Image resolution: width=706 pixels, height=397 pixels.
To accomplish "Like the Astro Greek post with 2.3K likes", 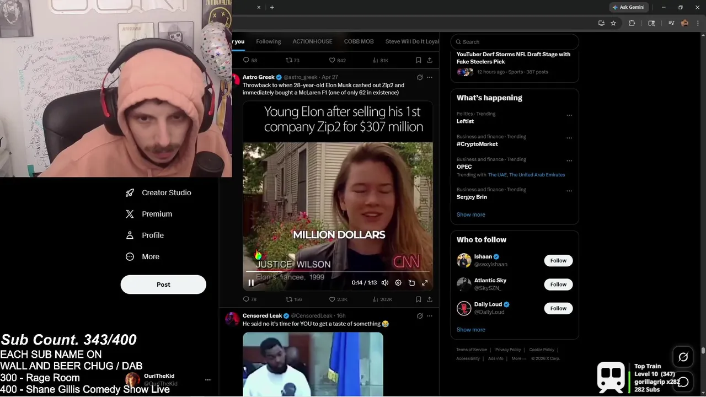I will click(338, 299).
